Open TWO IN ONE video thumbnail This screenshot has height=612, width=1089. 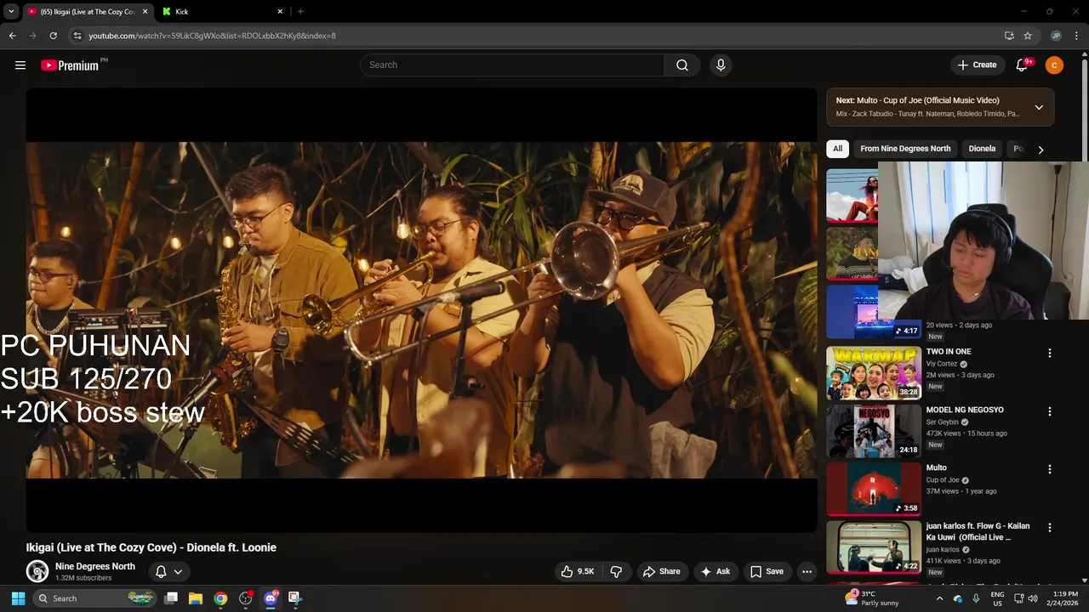click(x=874, y=373)
